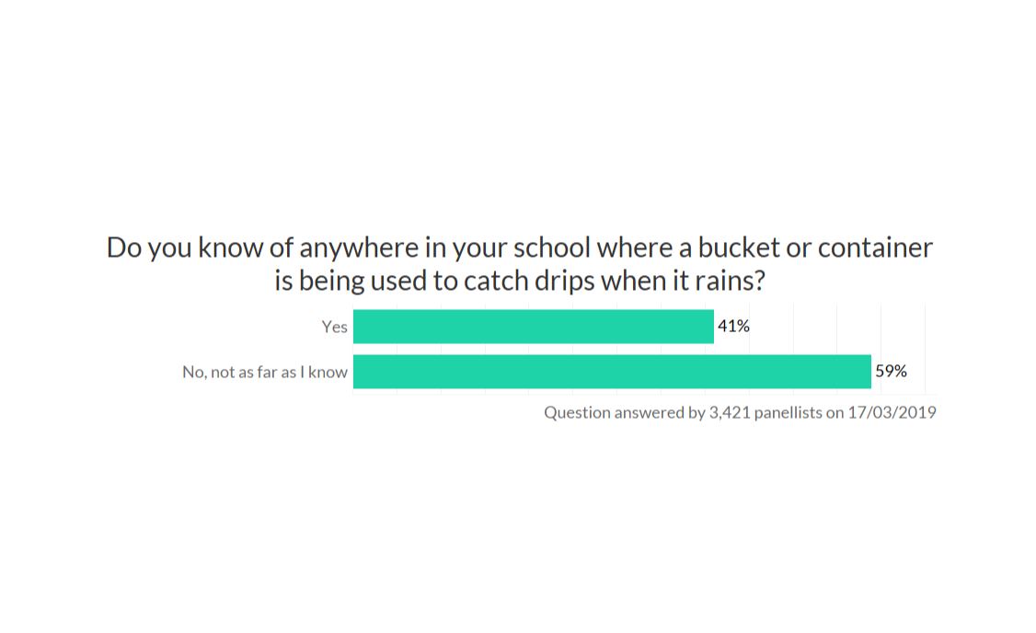1036x633 pixels.
Task: Click the 41% value label
Action: 733,326
